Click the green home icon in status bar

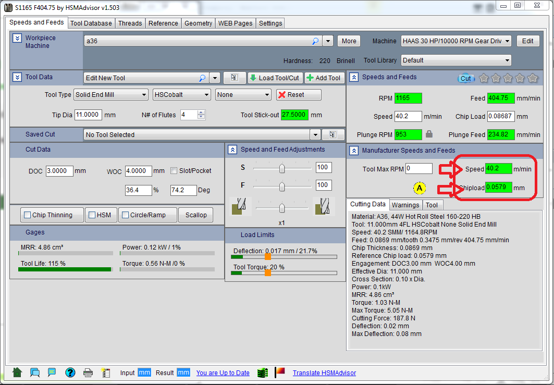pyautogui.click(x=17, y=372)
